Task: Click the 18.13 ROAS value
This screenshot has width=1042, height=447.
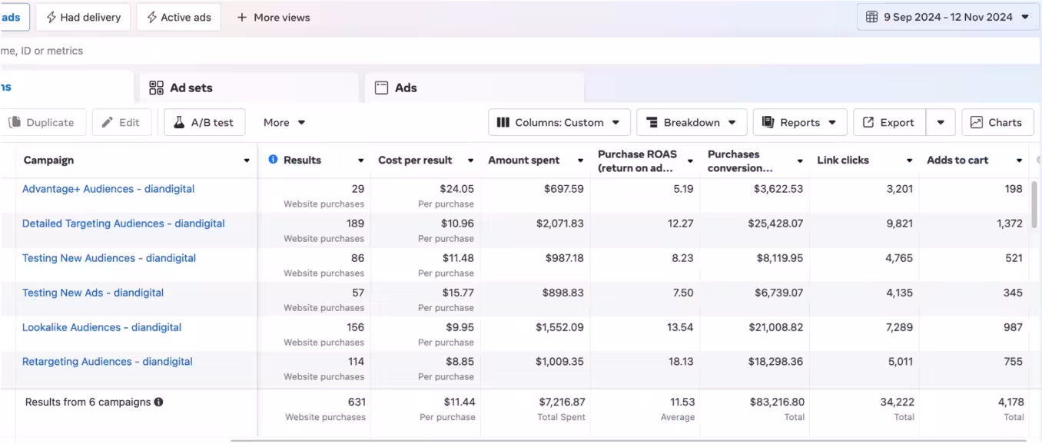Action: tap(681, 362)
